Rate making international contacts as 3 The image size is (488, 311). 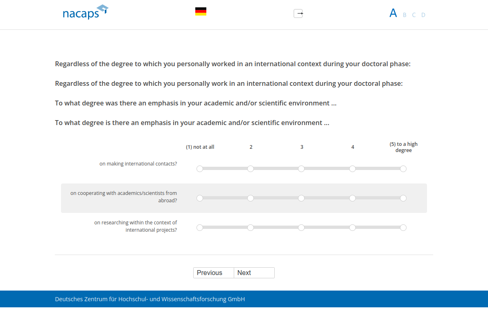click(x=301, y=169)
